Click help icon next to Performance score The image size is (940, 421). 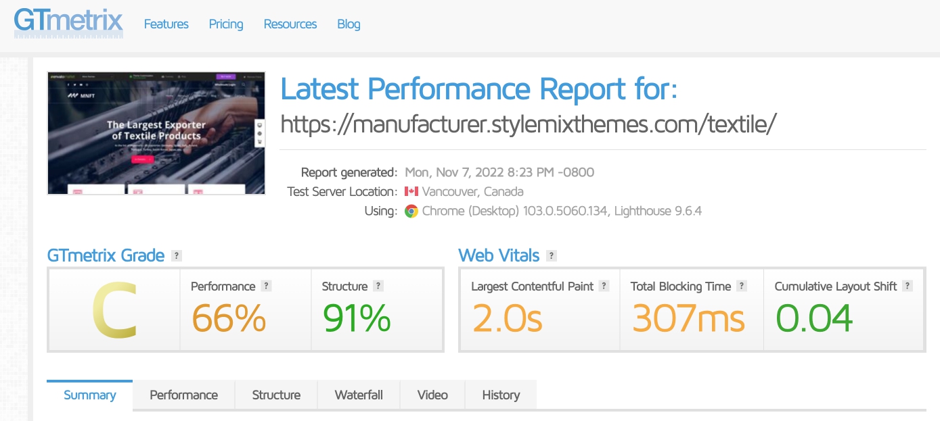pyautogui.click(x=267, y=286)
